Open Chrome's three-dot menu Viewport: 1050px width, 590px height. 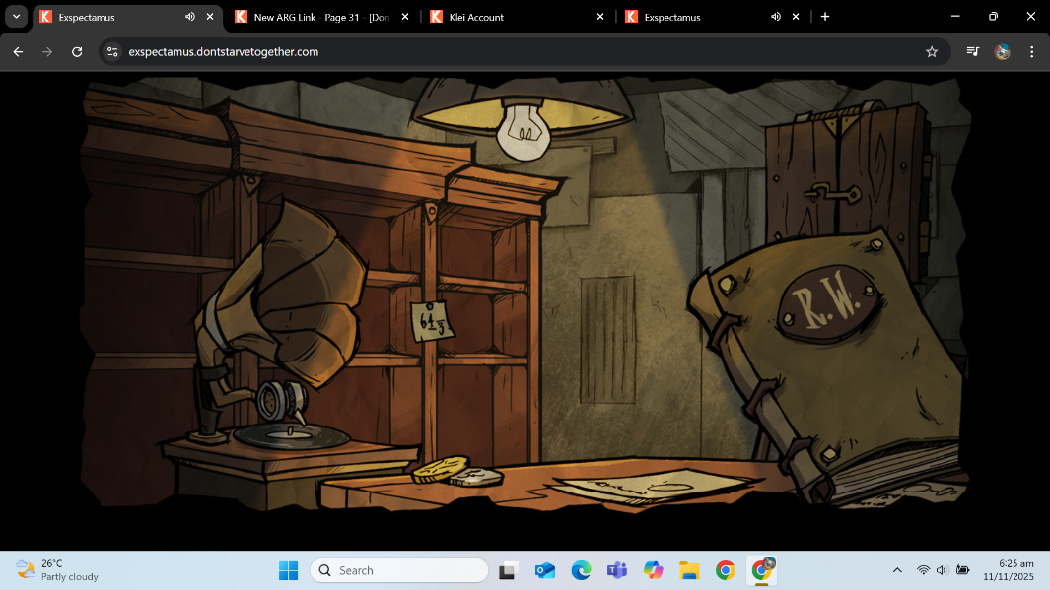(1032, 52)
